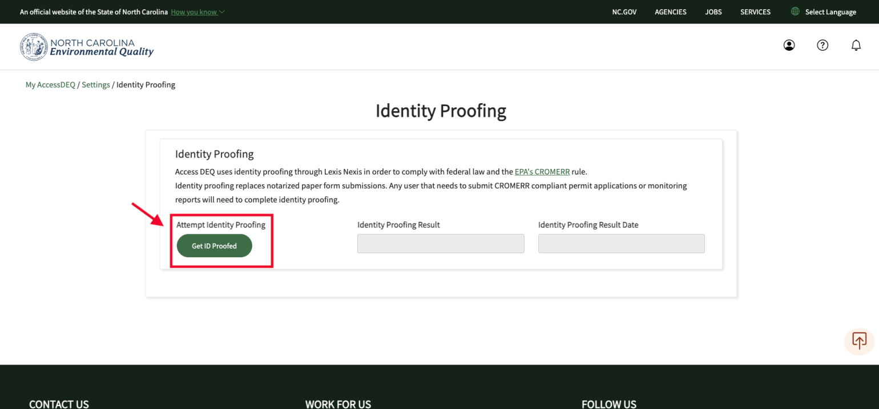879x409 pixels.
Task: Click the help question mark icon
Action: 822,45
